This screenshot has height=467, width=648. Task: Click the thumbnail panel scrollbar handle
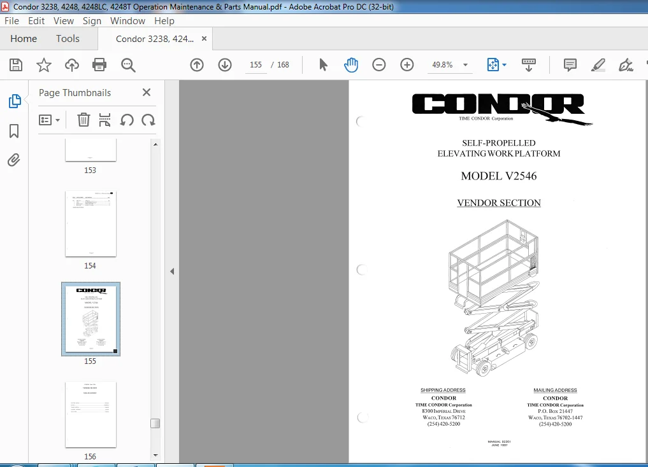click(155, 423)
